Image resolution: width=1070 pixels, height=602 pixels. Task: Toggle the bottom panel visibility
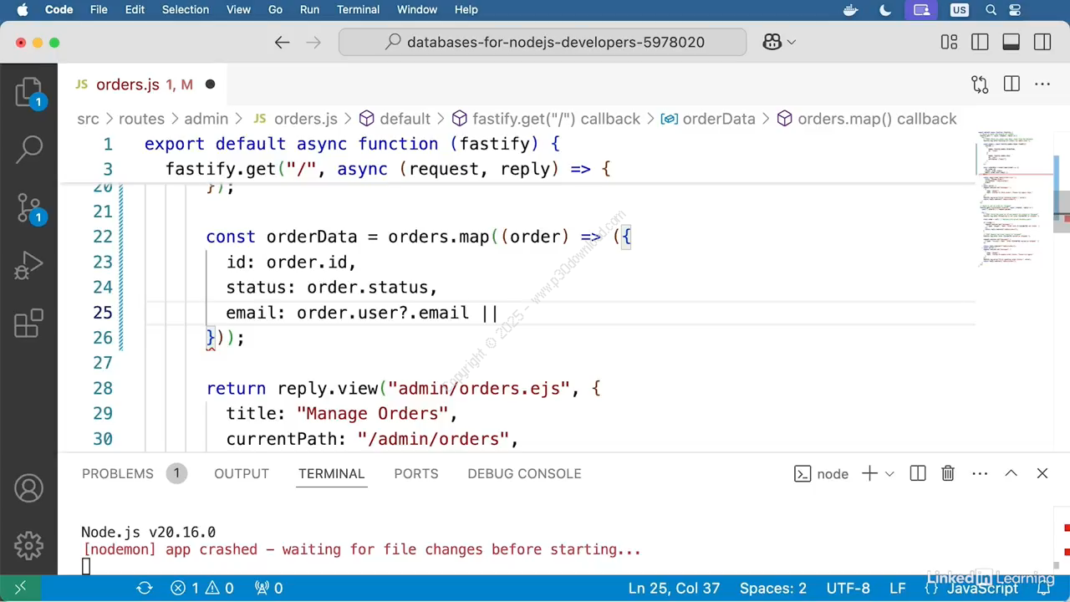click(x=1011, y=43)
